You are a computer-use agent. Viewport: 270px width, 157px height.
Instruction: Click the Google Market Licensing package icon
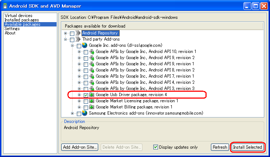(x=92, y=101)
